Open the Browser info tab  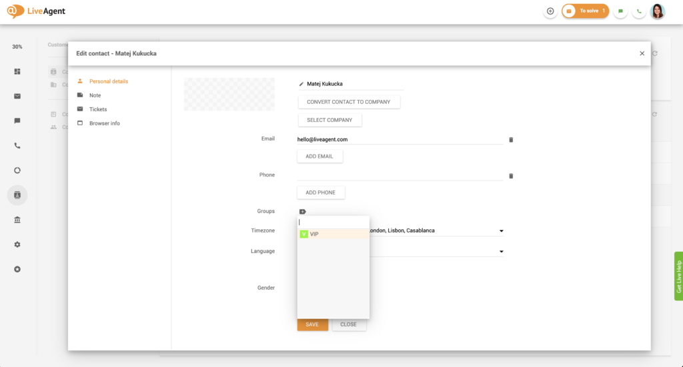click(104, 123)
